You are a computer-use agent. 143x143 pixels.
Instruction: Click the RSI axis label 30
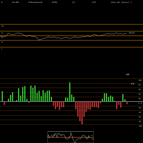point(2,42)
